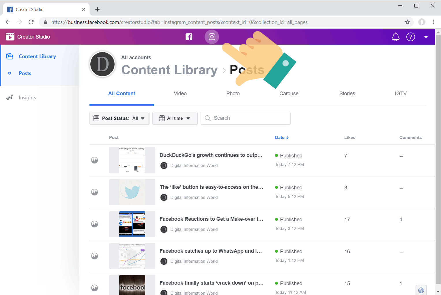Open The 'like' button post title

point(212,187)
